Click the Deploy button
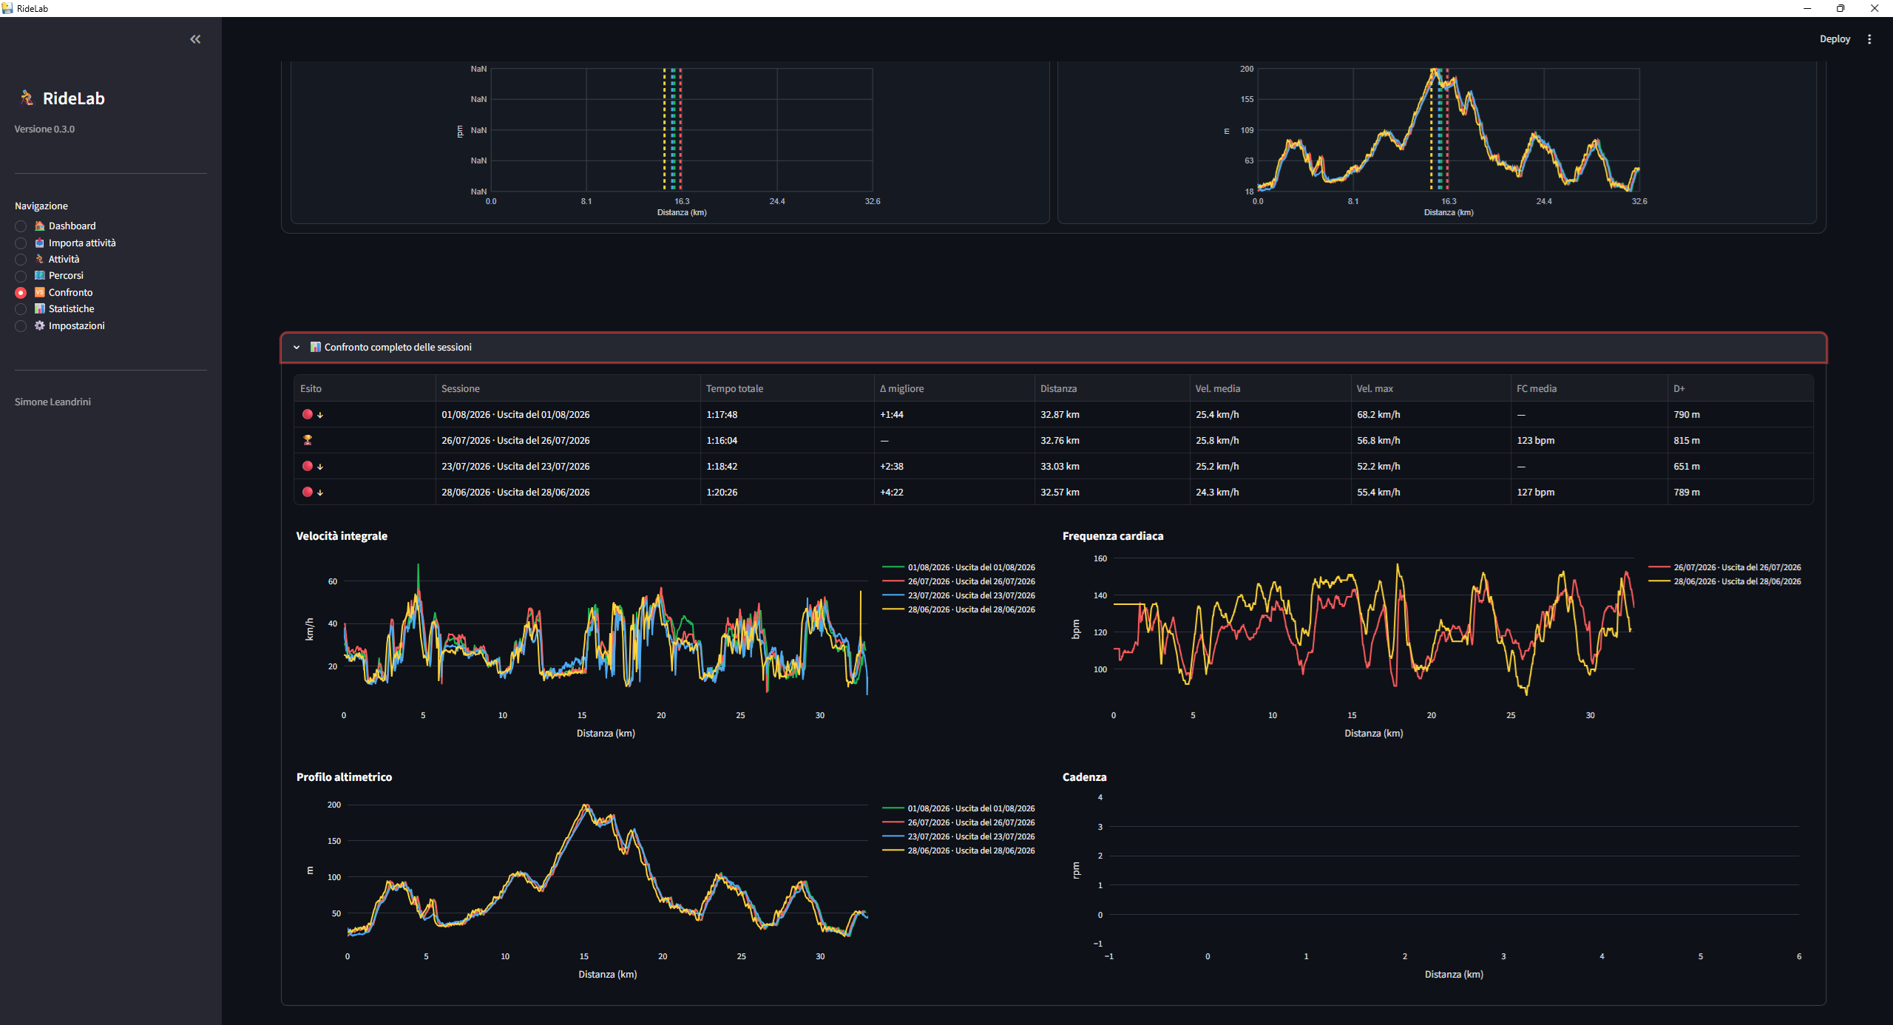 tap(1835, 39)
